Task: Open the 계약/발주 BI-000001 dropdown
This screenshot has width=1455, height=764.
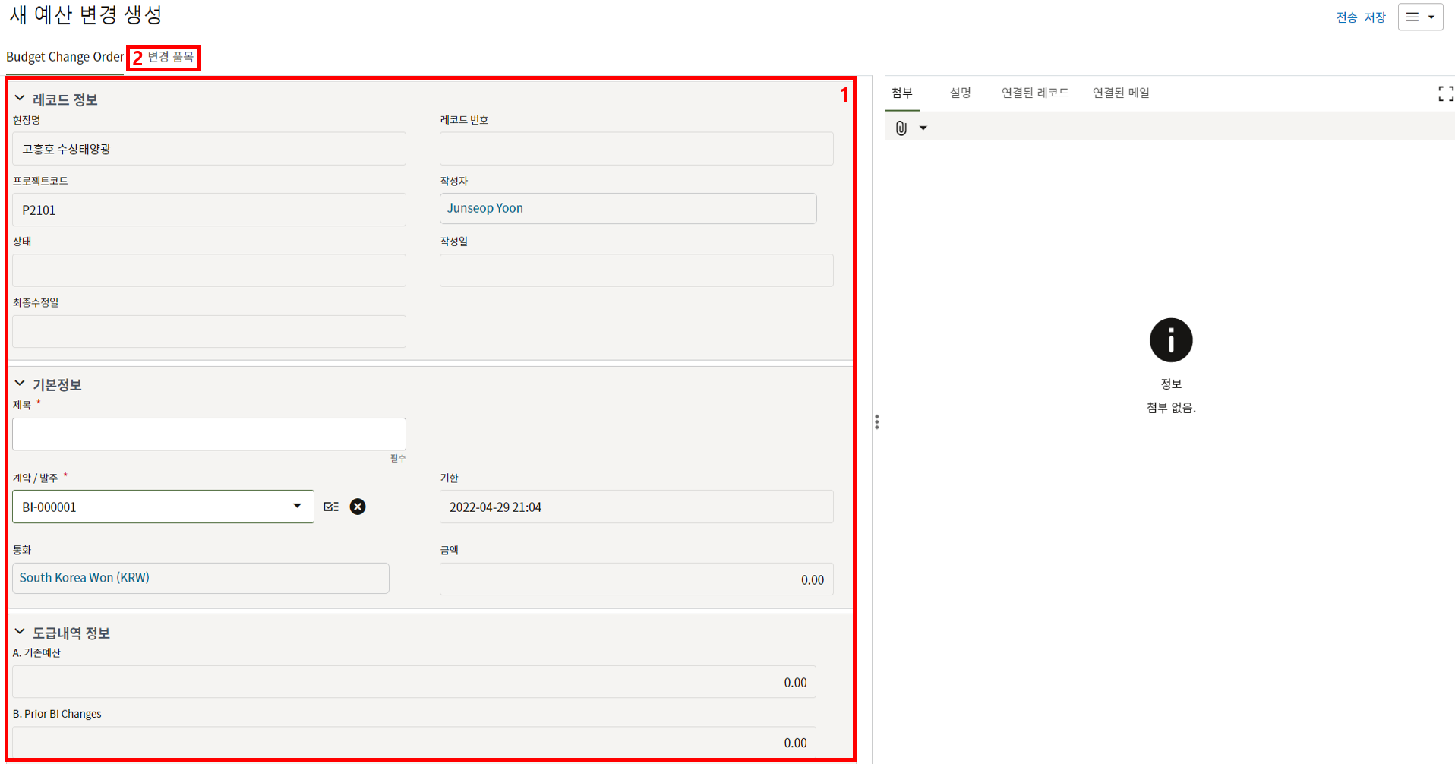Action: (297, 507)
